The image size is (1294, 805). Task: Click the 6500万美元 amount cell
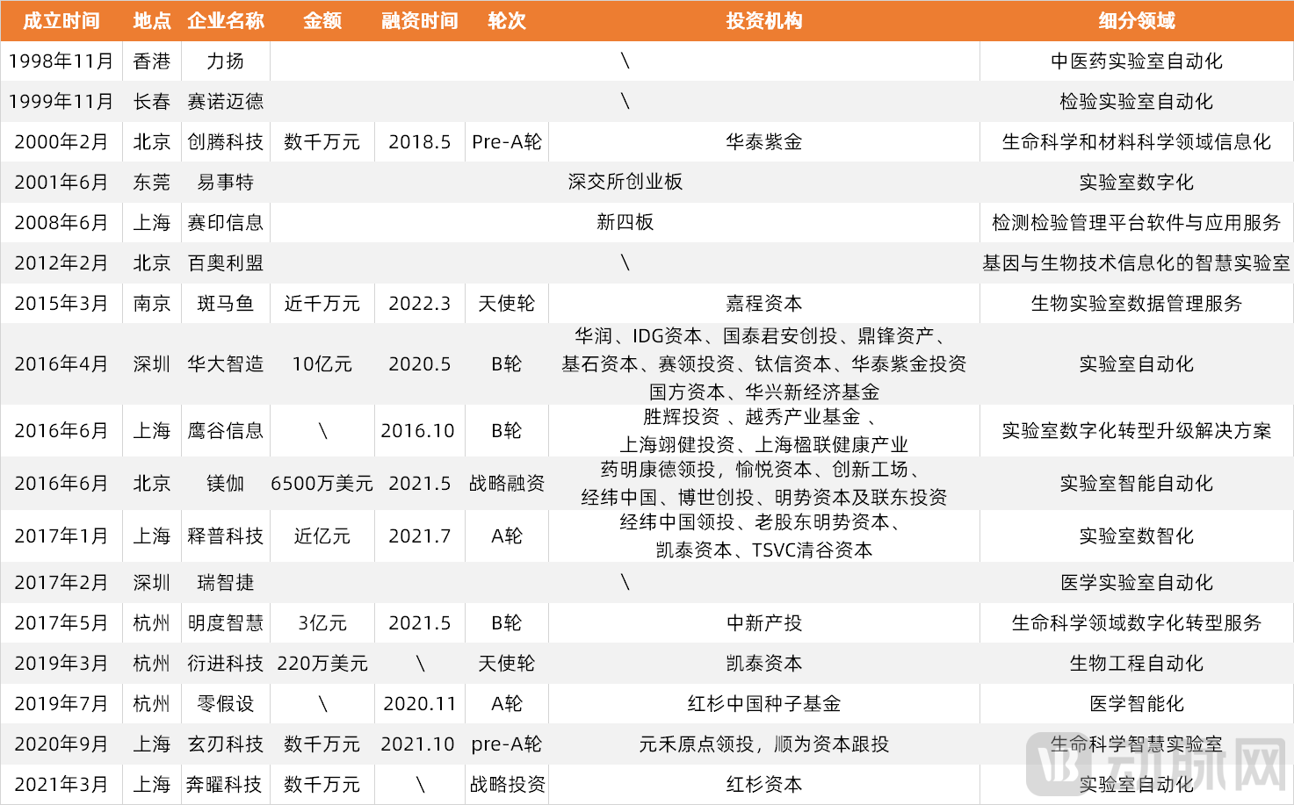[x=322, y=484]
